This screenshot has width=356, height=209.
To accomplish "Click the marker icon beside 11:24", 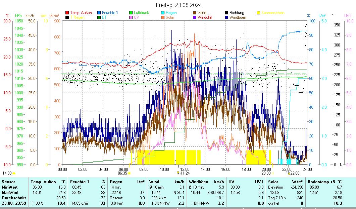I will point(178,173).
